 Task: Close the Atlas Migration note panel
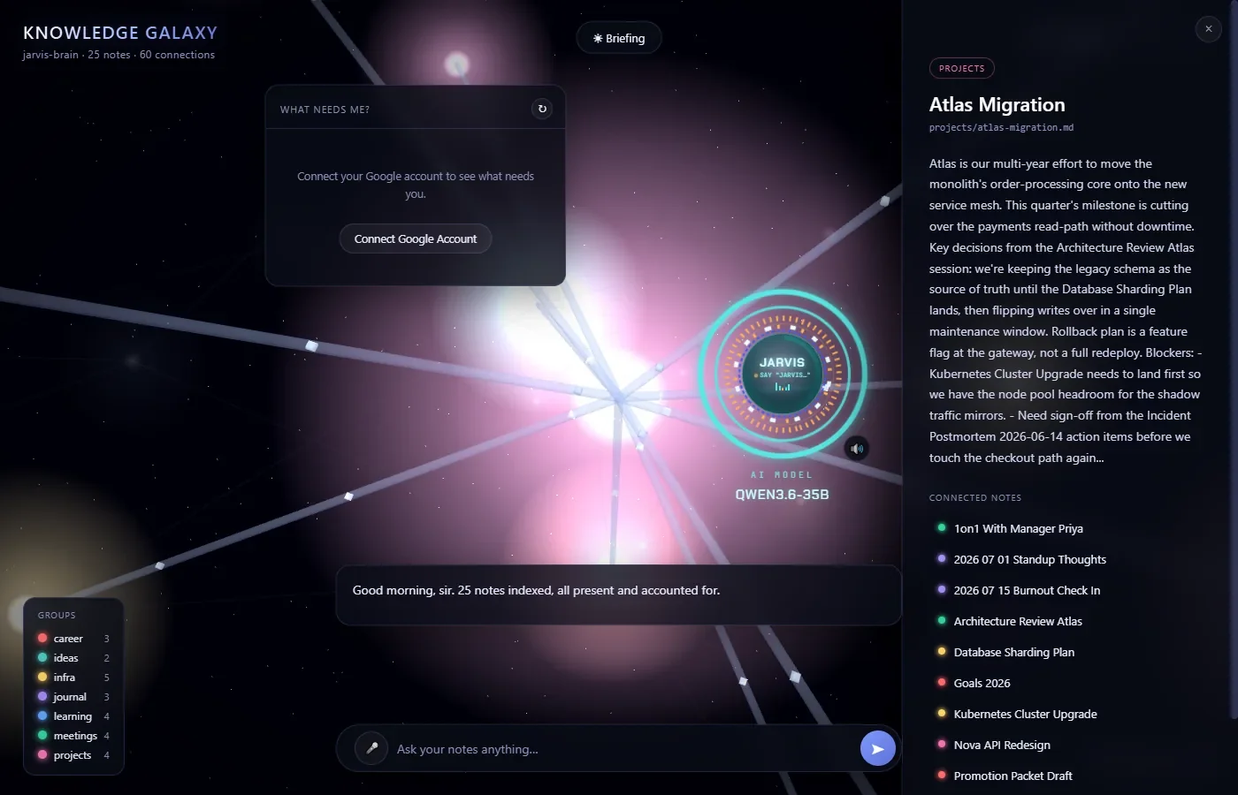pos(1209,29)
